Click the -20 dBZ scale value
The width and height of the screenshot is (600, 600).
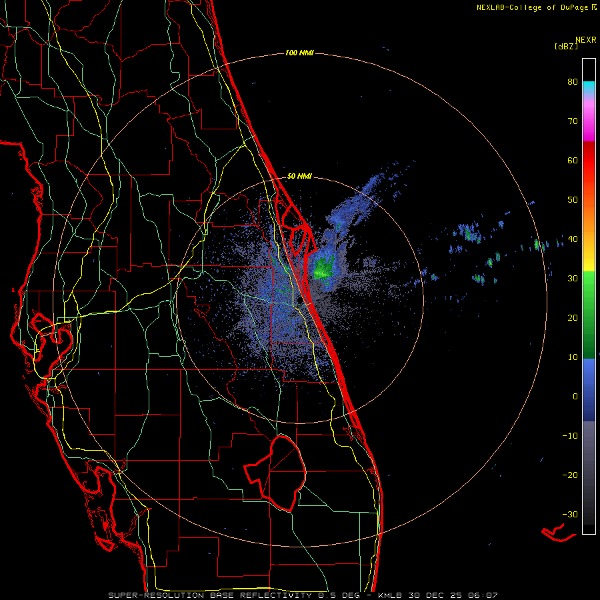[x=570, y=475]
